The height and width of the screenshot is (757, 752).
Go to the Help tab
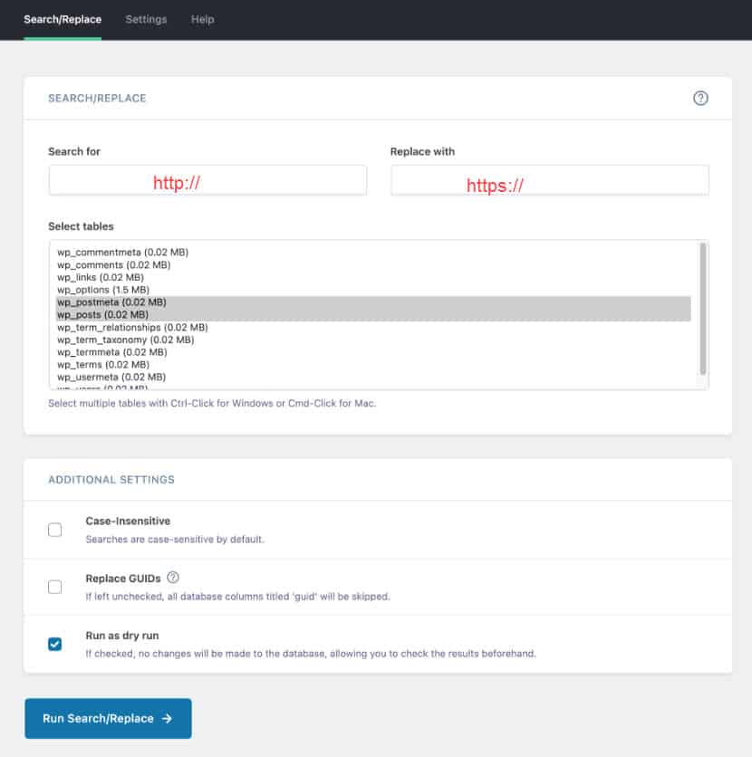pos(202,19)
